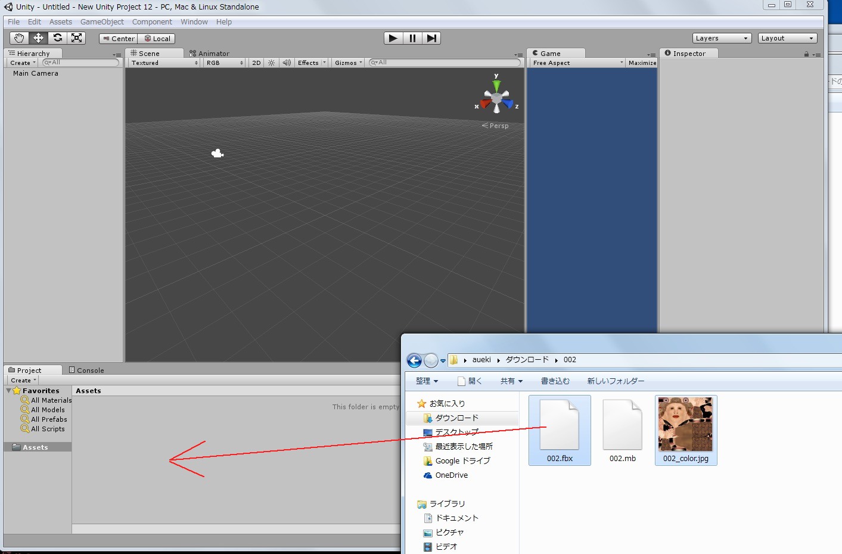The image size is (842, 554).
Task: Toggle scene lighting sun icon
Action: point(271,63)
